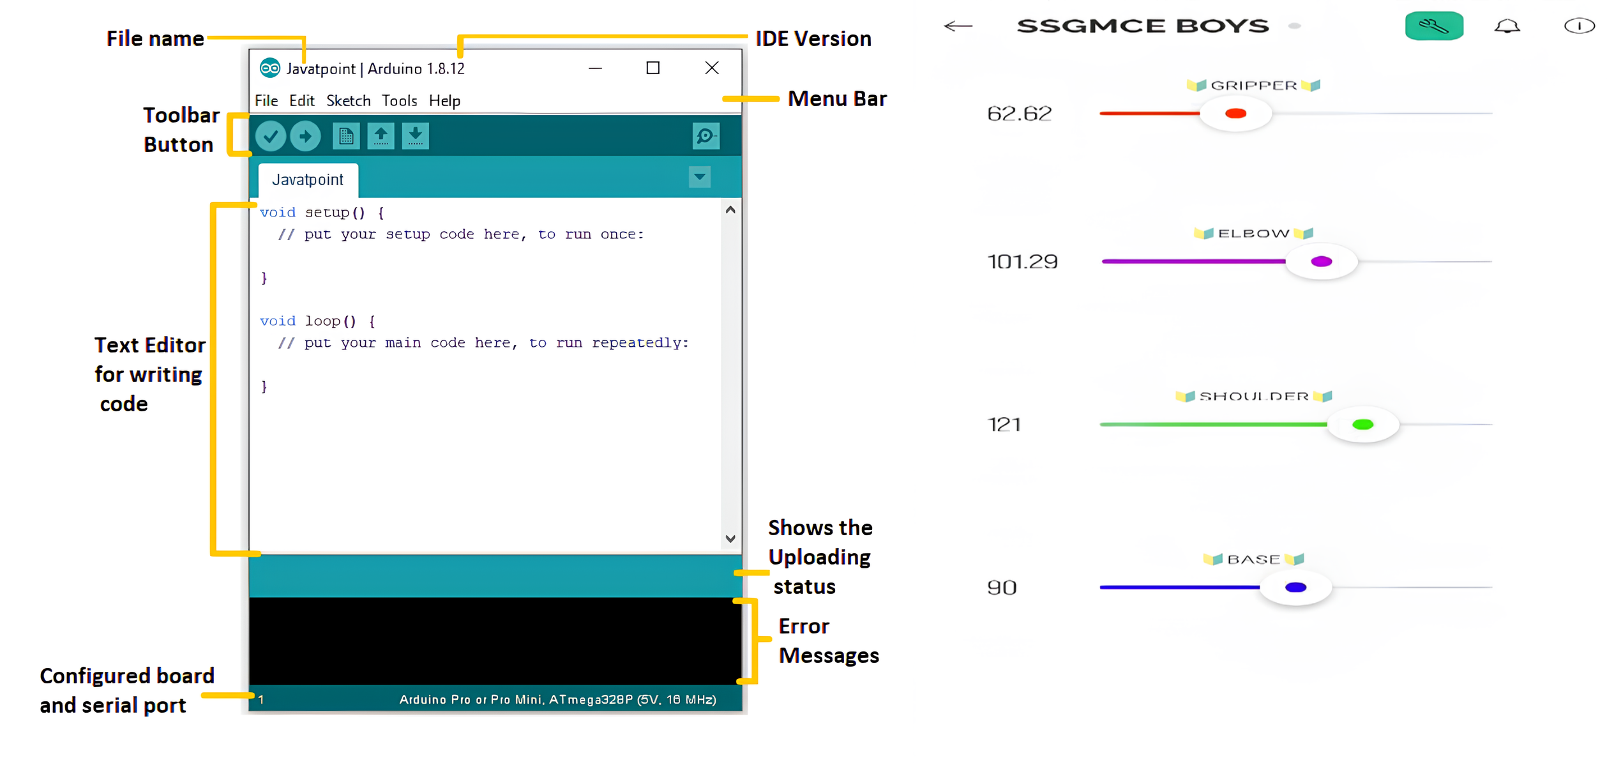Click the void loop() line in editor
Image resolution: width=1607 pixels, height=767 pixels.
317,321
